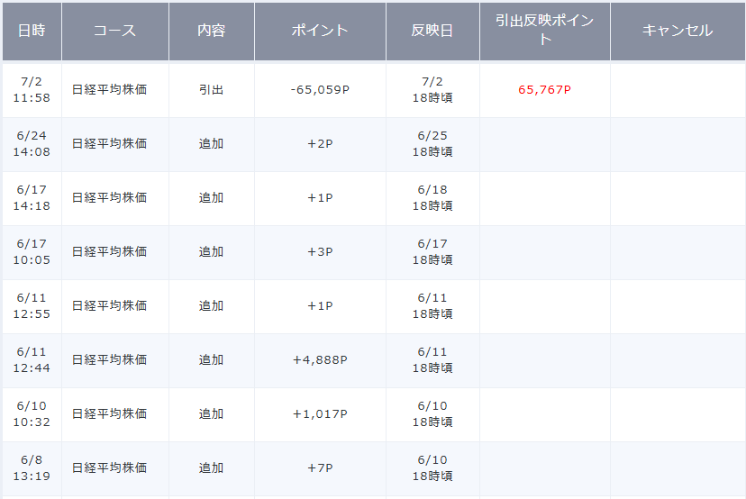Click the 6/18 18時頃 reflection date
Image resolution: width=746 pixels, height=499 pixels.
(432, 198)
